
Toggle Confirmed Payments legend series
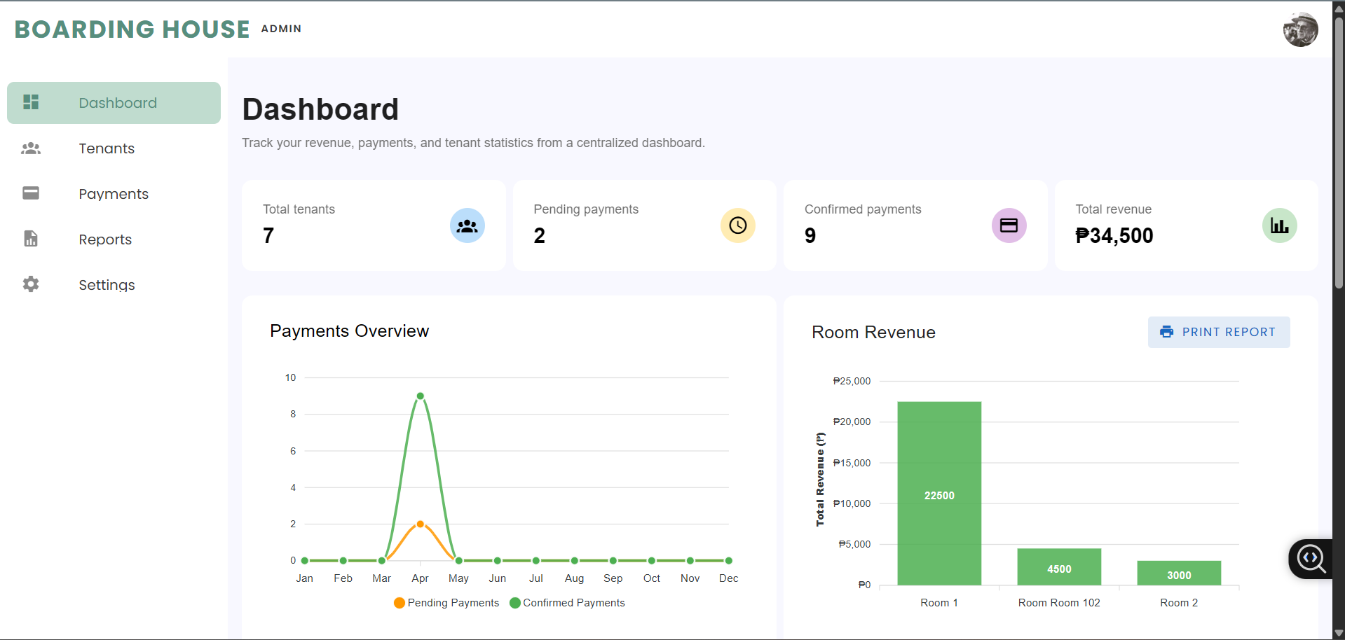click(x=567, y=603)
